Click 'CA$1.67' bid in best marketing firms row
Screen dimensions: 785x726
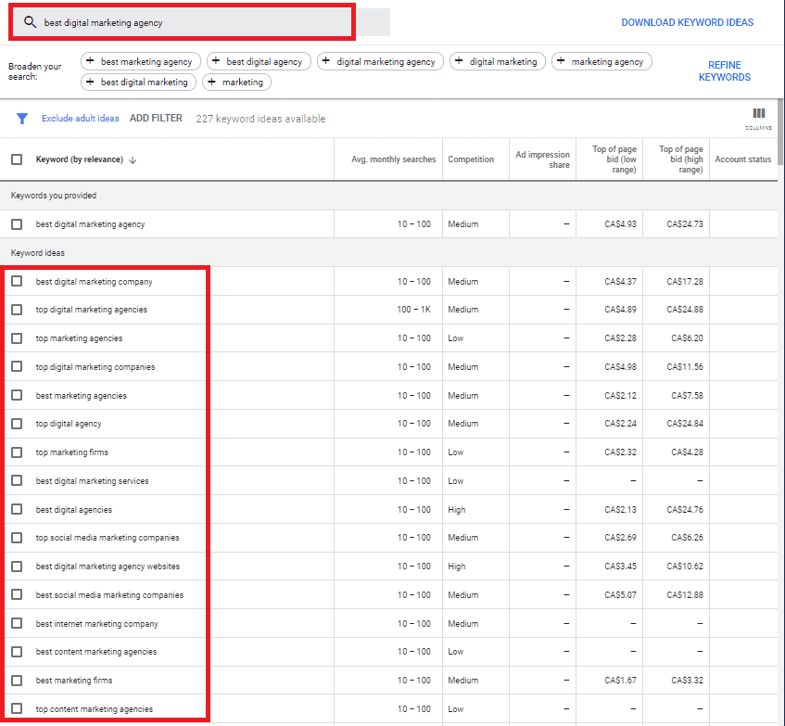tap(620, 681)
